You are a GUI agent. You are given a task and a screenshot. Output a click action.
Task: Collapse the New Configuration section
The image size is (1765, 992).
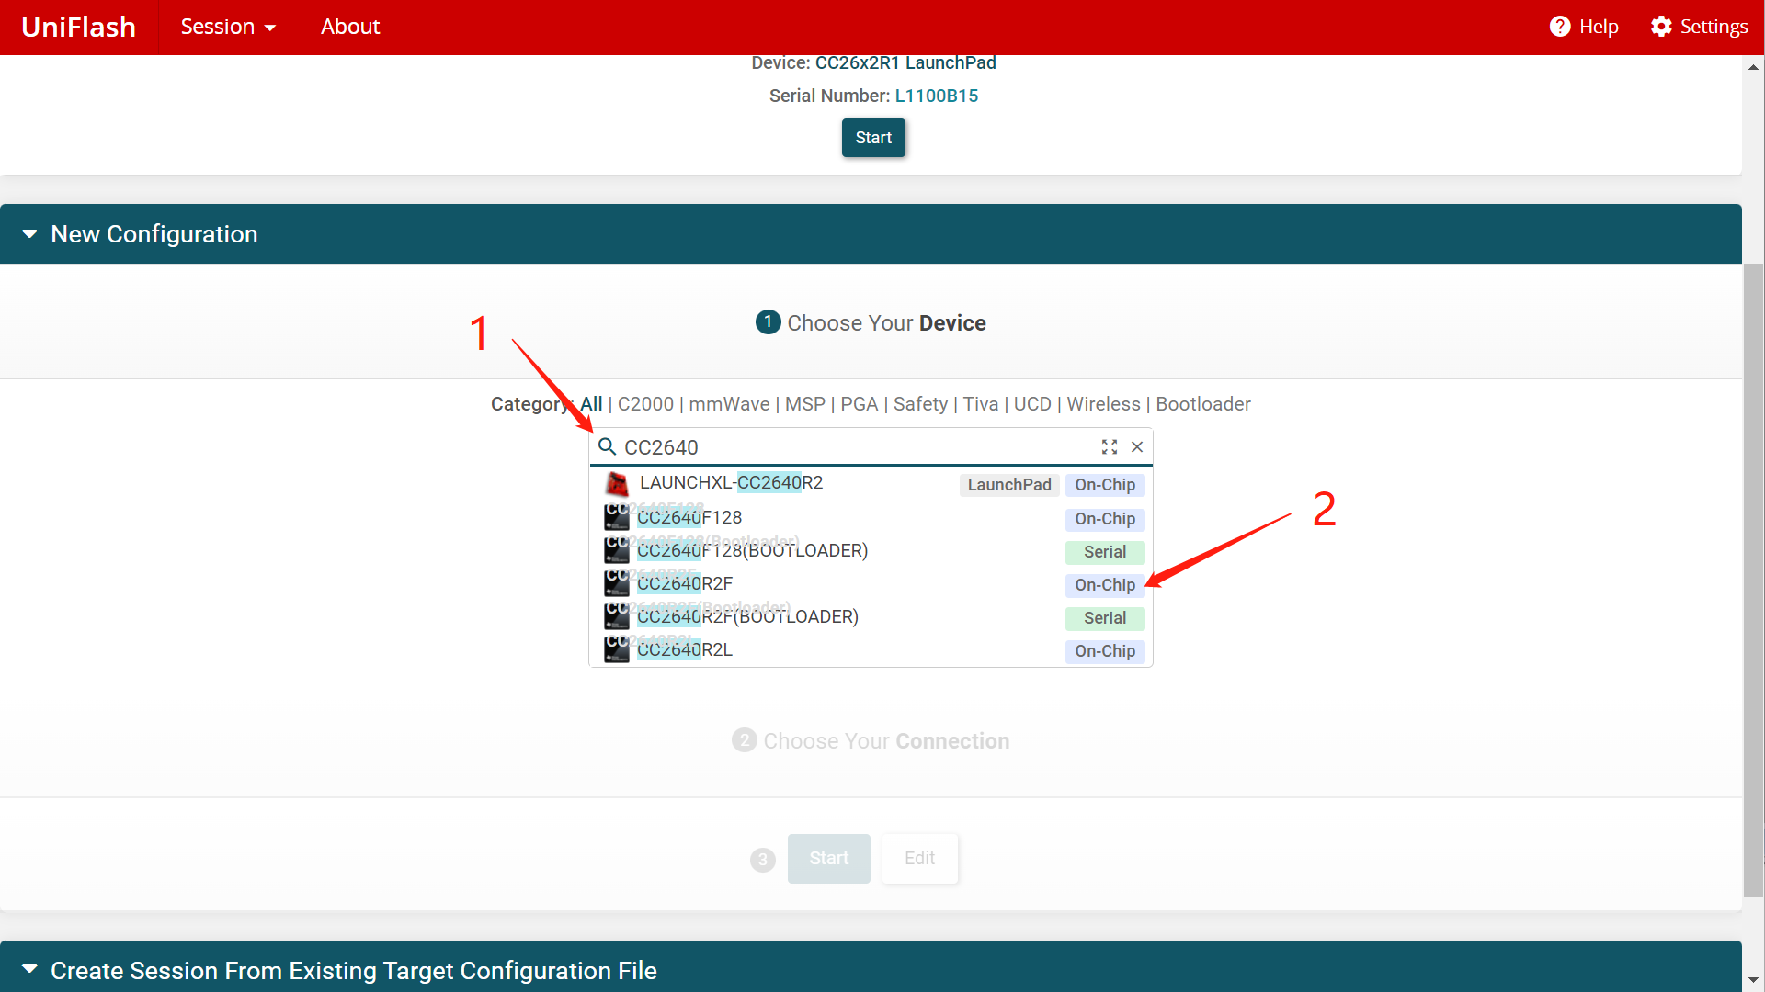click(29, 234)
